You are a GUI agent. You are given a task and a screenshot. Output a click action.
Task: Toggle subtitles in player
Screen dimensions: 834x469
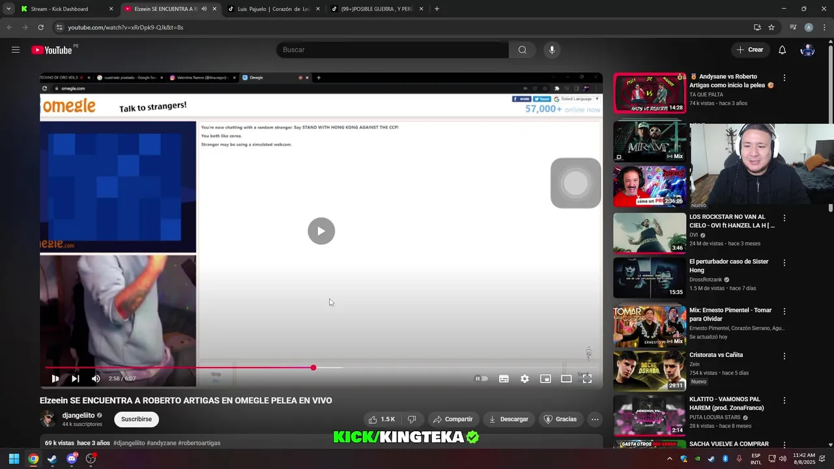coord(504,378)
